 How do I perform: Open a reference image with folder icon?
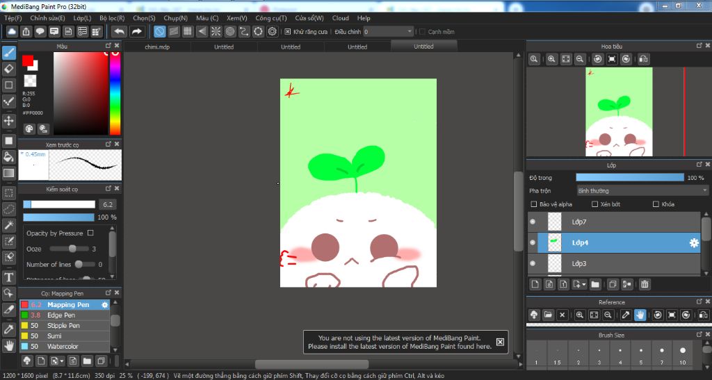[x=548, y=315]
